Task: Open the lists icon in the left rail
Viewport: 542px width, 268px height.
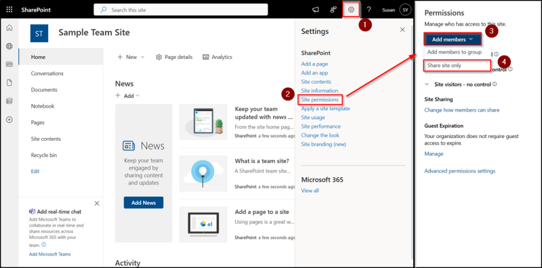Action: (9, 101)
